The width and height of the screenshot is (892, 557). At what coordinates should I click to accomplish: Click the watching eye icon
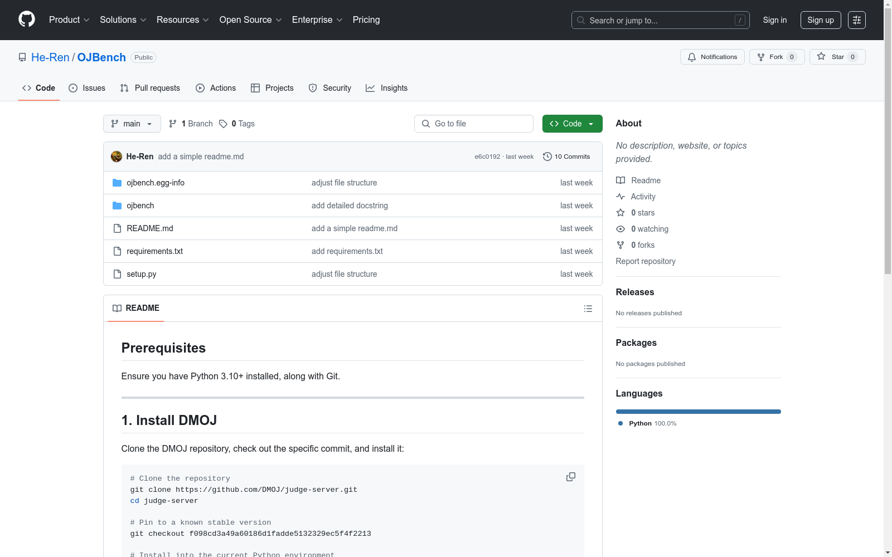[620, 229]
